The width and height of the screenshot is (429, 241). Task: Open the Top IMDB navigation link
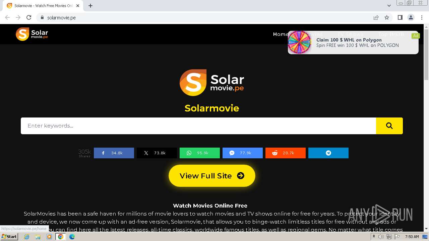pyautogui.click(x=391, y=34)
